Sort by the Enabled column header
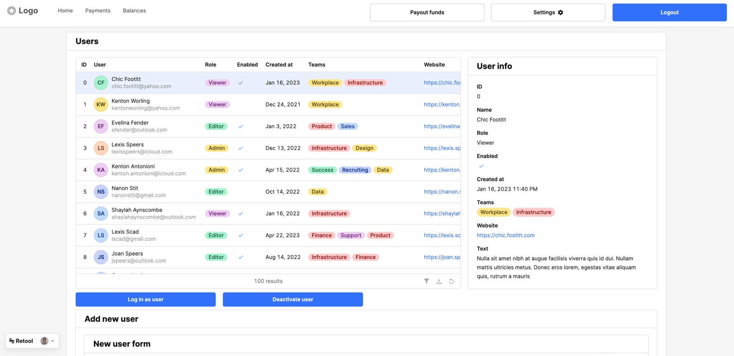Image resolution: width=734 pixels, height=356 pixels. point(247,64)
